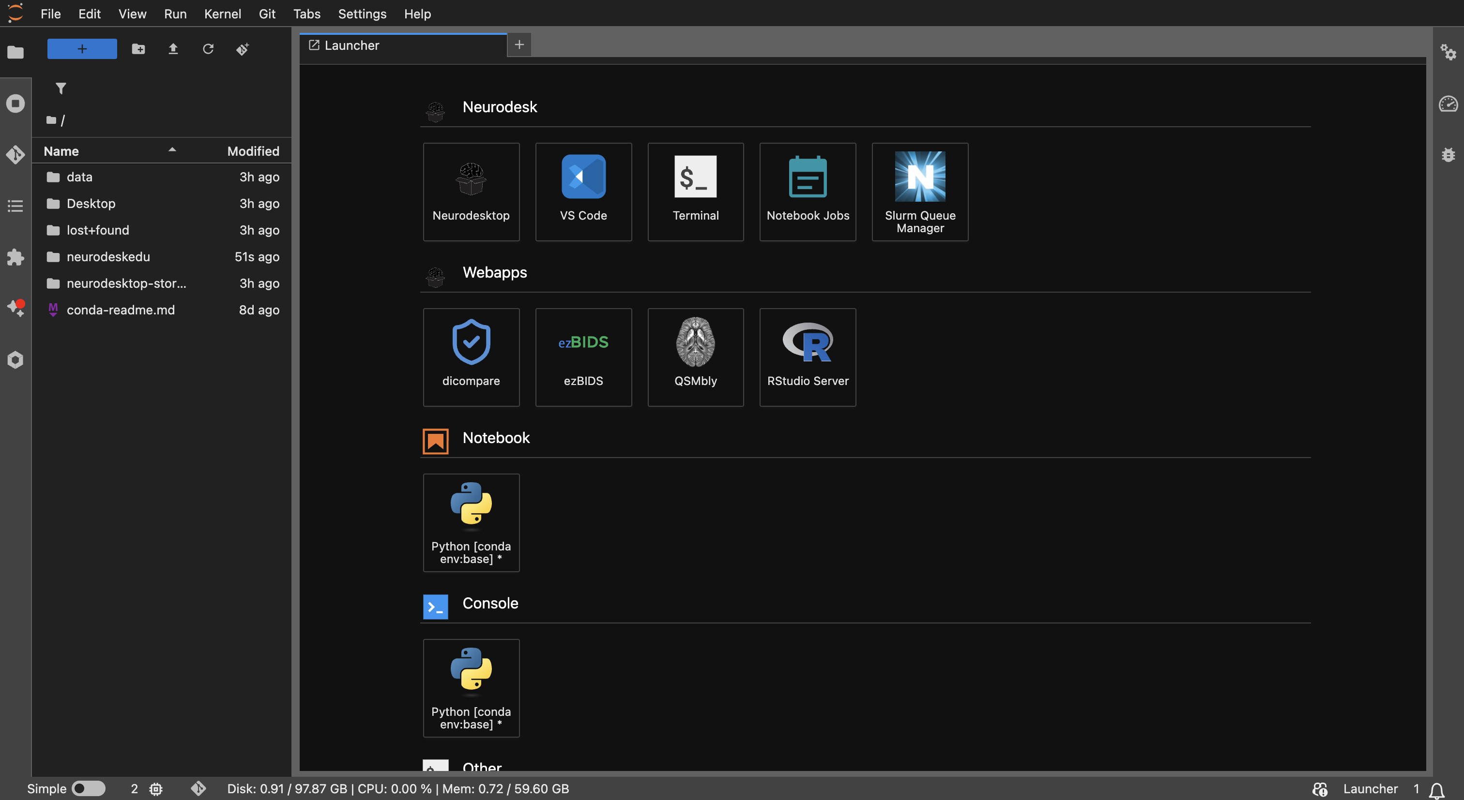
Task: Create a Python conda notebook
Action: pos(471,522)
